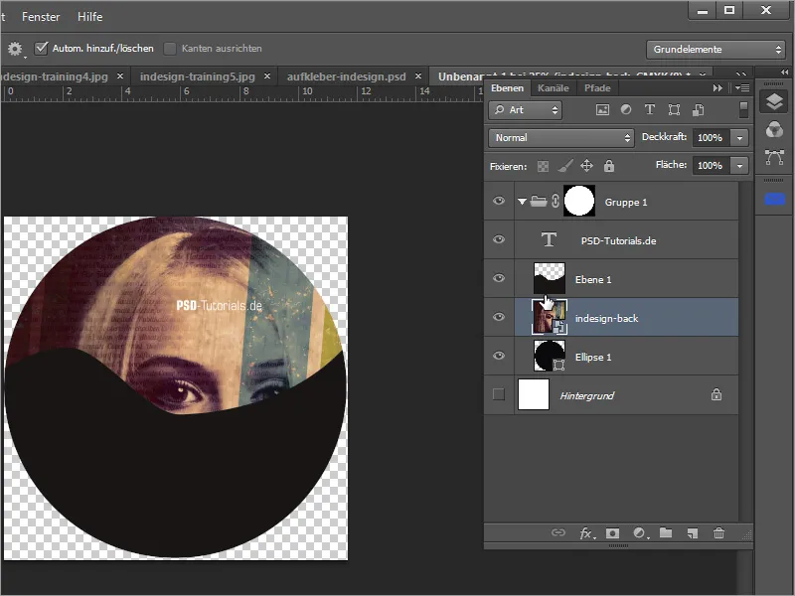
Task: Create a new adjustment layer
Action: pos(639,533)
